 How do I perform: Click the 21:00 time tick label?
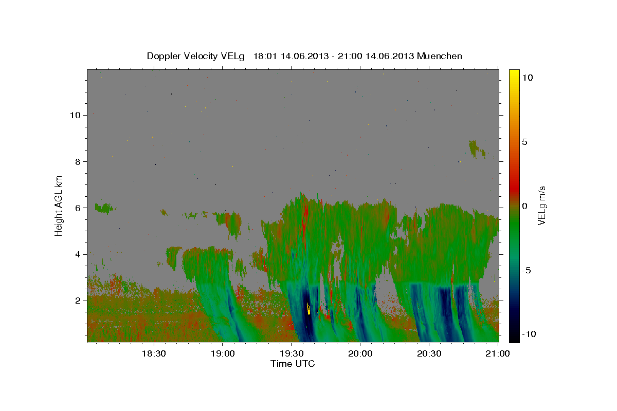[498, 353]
